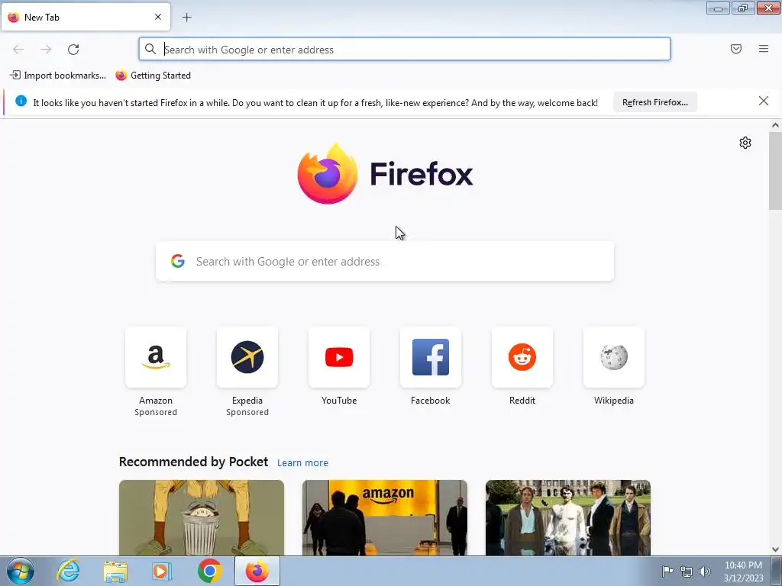Focus the address bar search field
The width and height of the screenshot is (782, 586).
click(405, 50)
